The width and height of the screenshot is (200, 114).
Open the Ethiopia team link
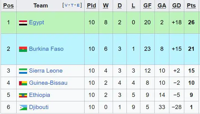pos(40,95)
